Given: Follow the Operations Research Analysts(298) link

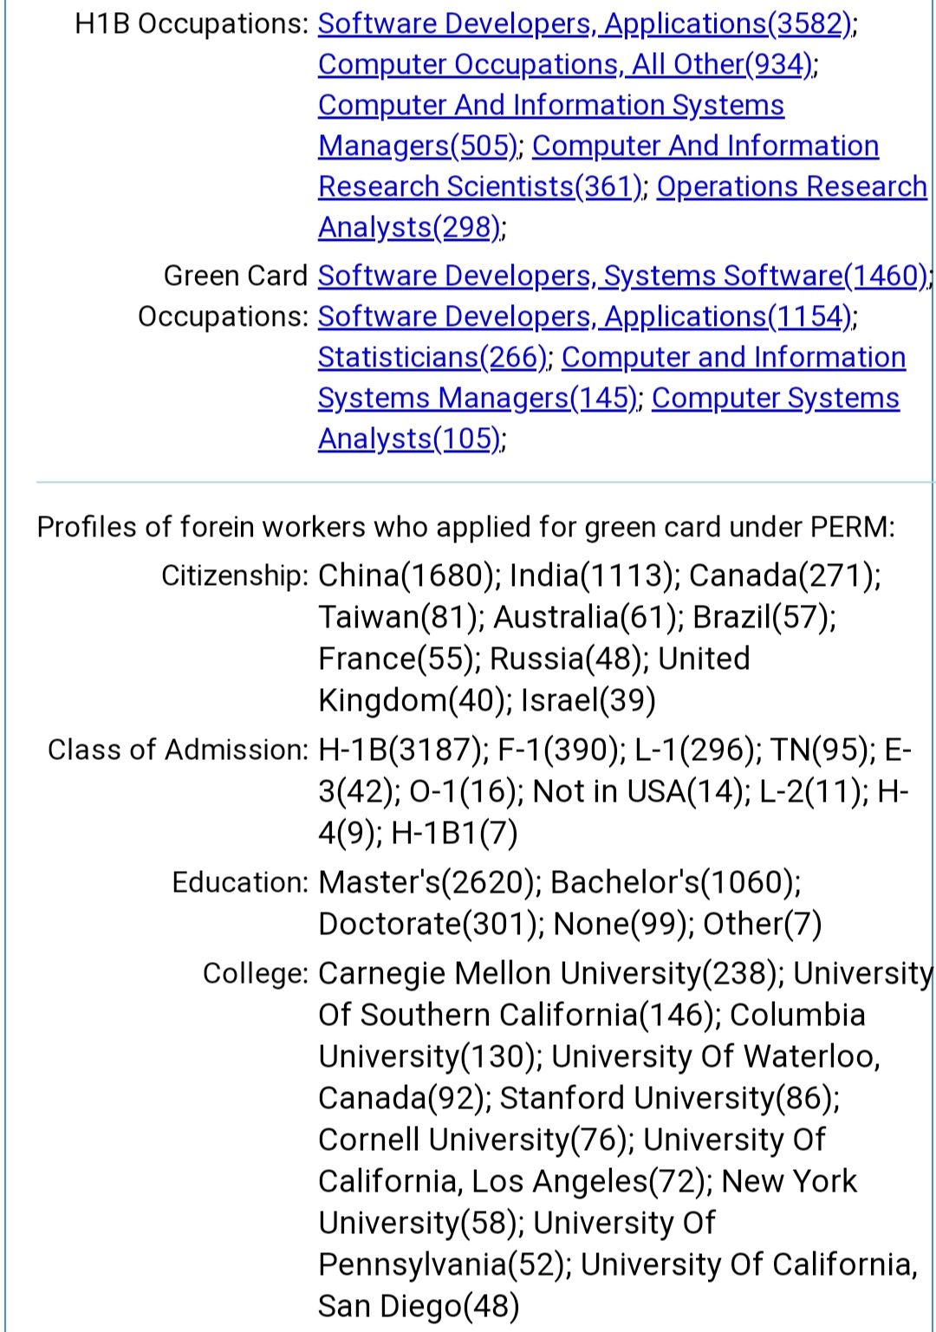Looking at the screenshot, I should [x=790, y=187].
